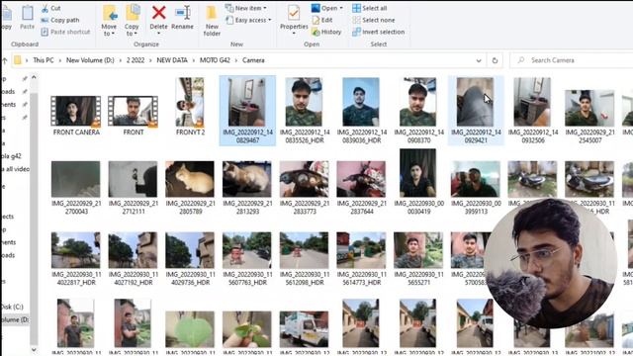
Task: Select image IMG_20220930_114029736_HDR
Action: (190, 259)
